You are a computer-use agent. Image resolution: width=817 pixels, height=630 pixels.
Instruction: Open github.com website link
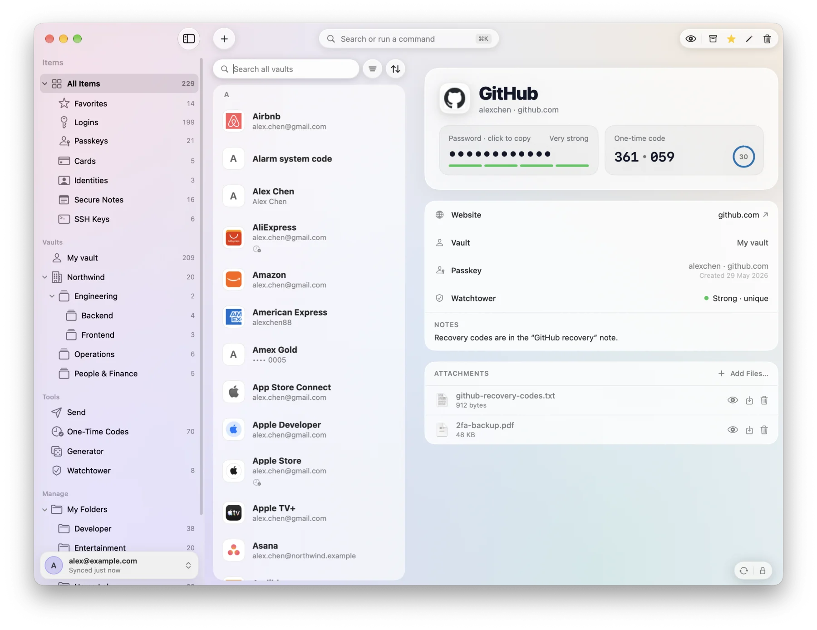pos(743,215)
